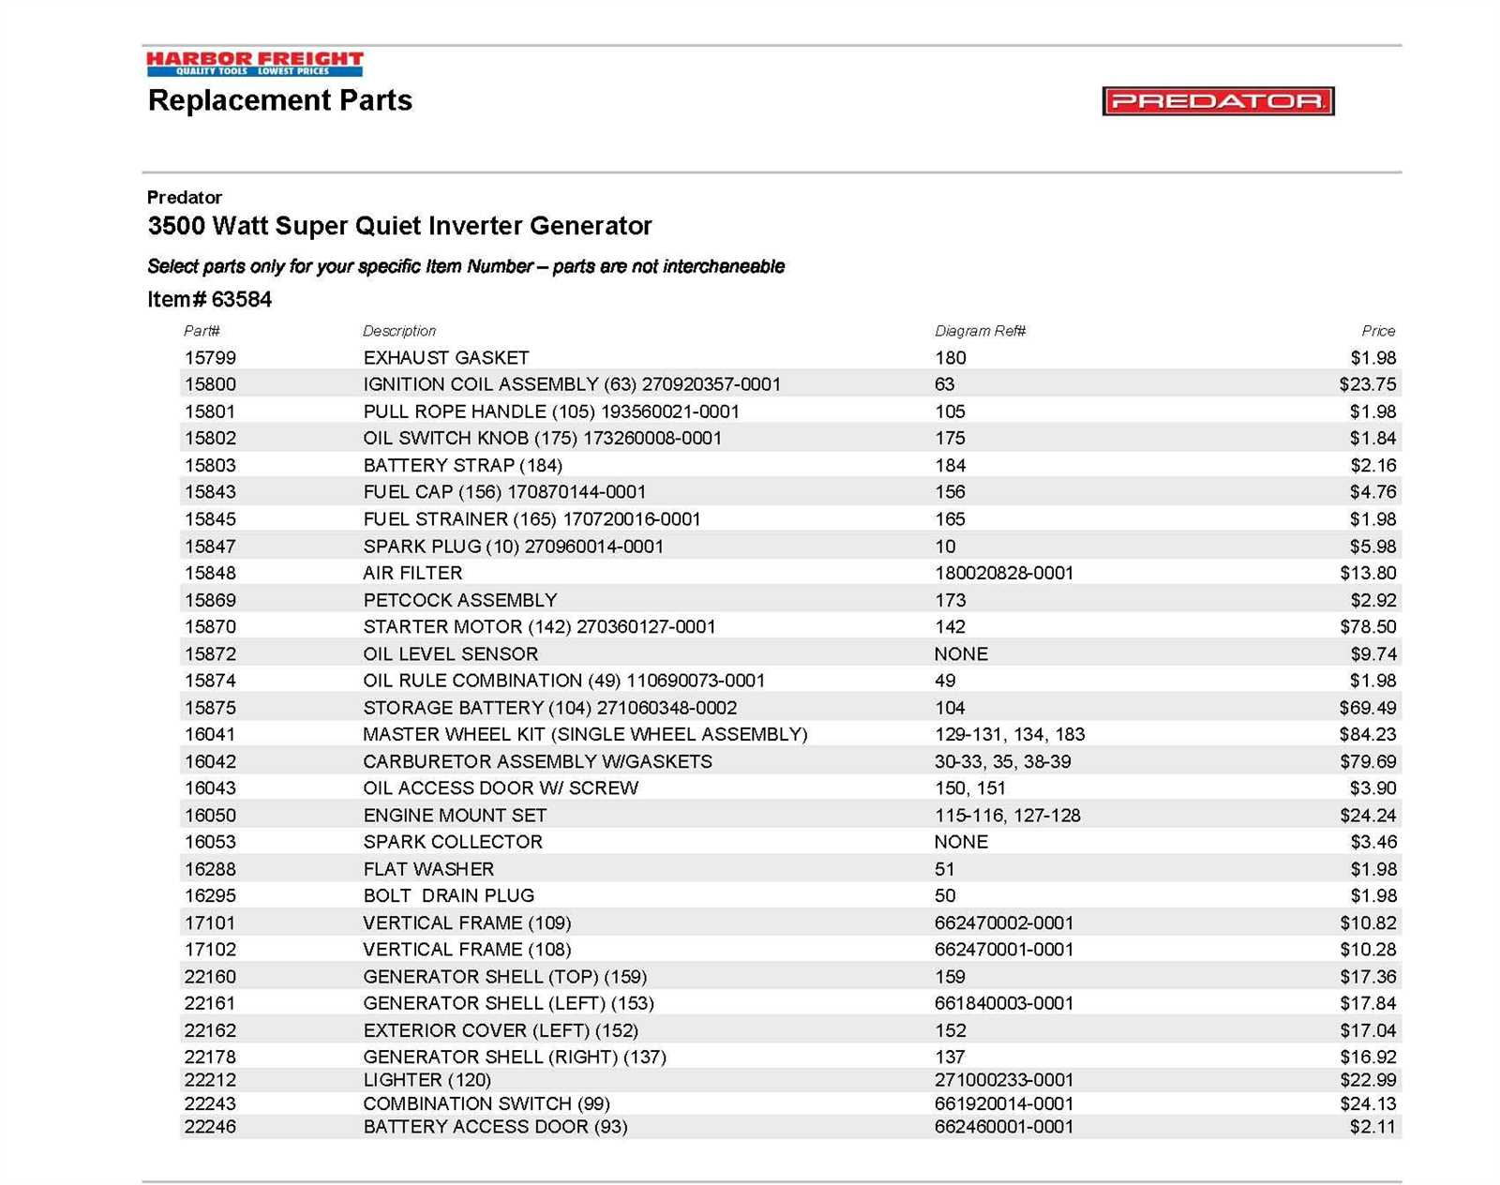Click GENERATOR SHELL (RIGHT) (137) description
Screen dimensions: 1500x1185
point(515,1057)
